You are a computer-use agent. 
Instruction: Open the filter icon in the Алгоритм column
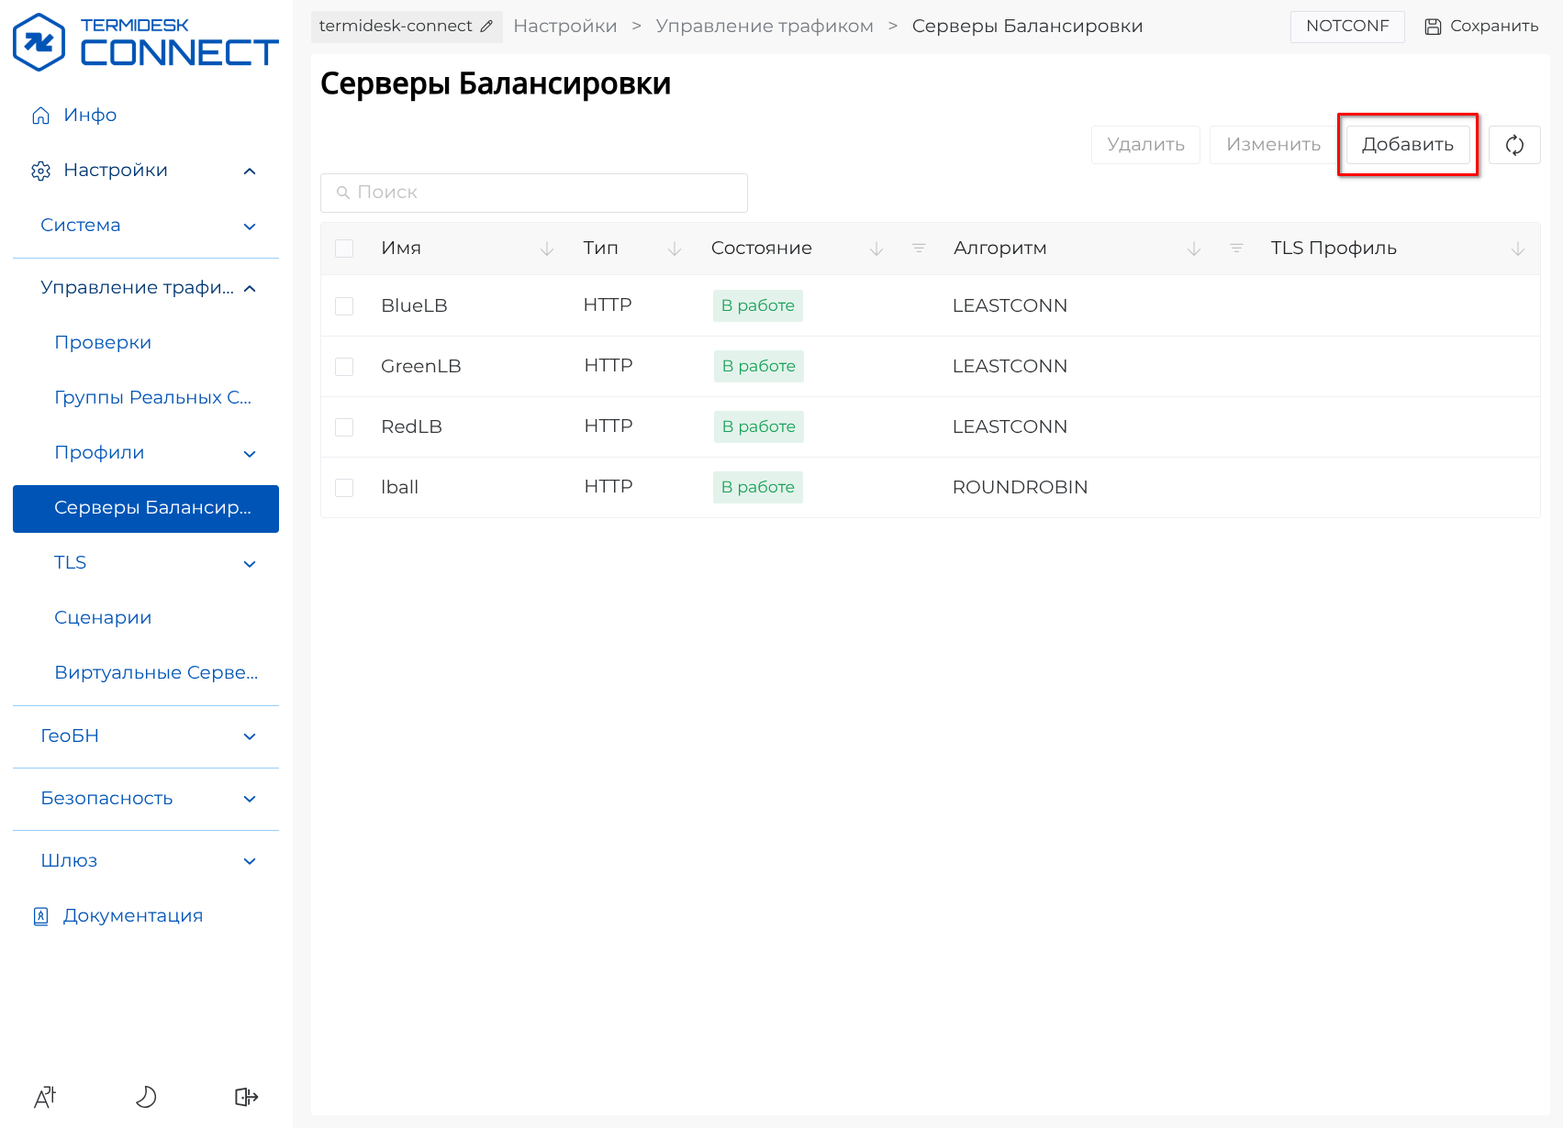[1236, 249]
